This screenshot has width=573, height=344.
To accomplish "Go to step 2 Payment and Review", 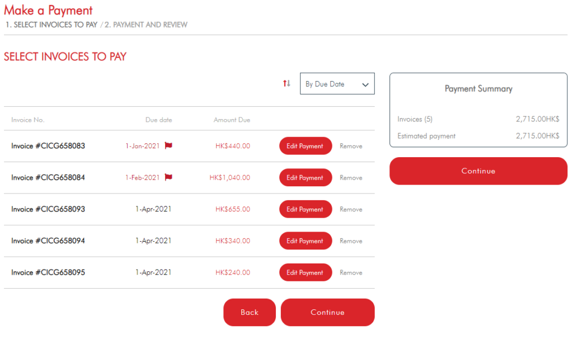I will [146, 25].
